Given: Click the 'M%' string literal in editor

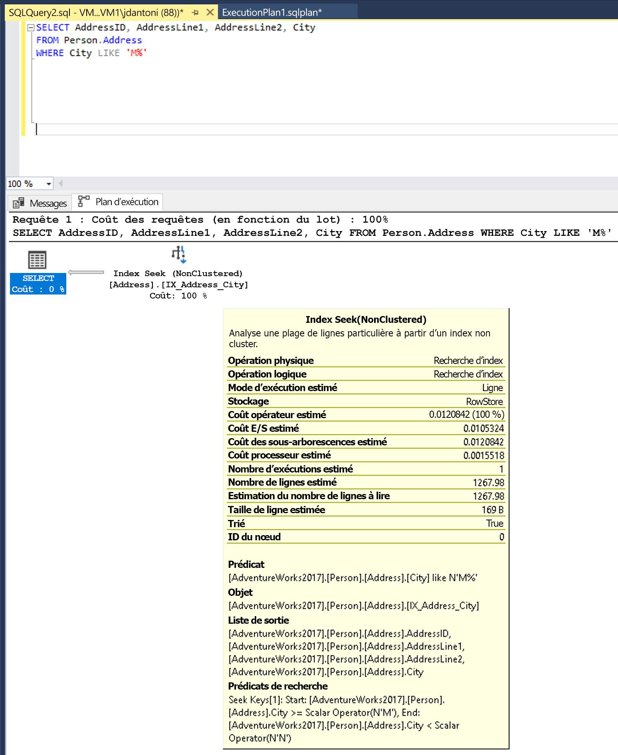Looking at the screenshot, I should point(137,53).
